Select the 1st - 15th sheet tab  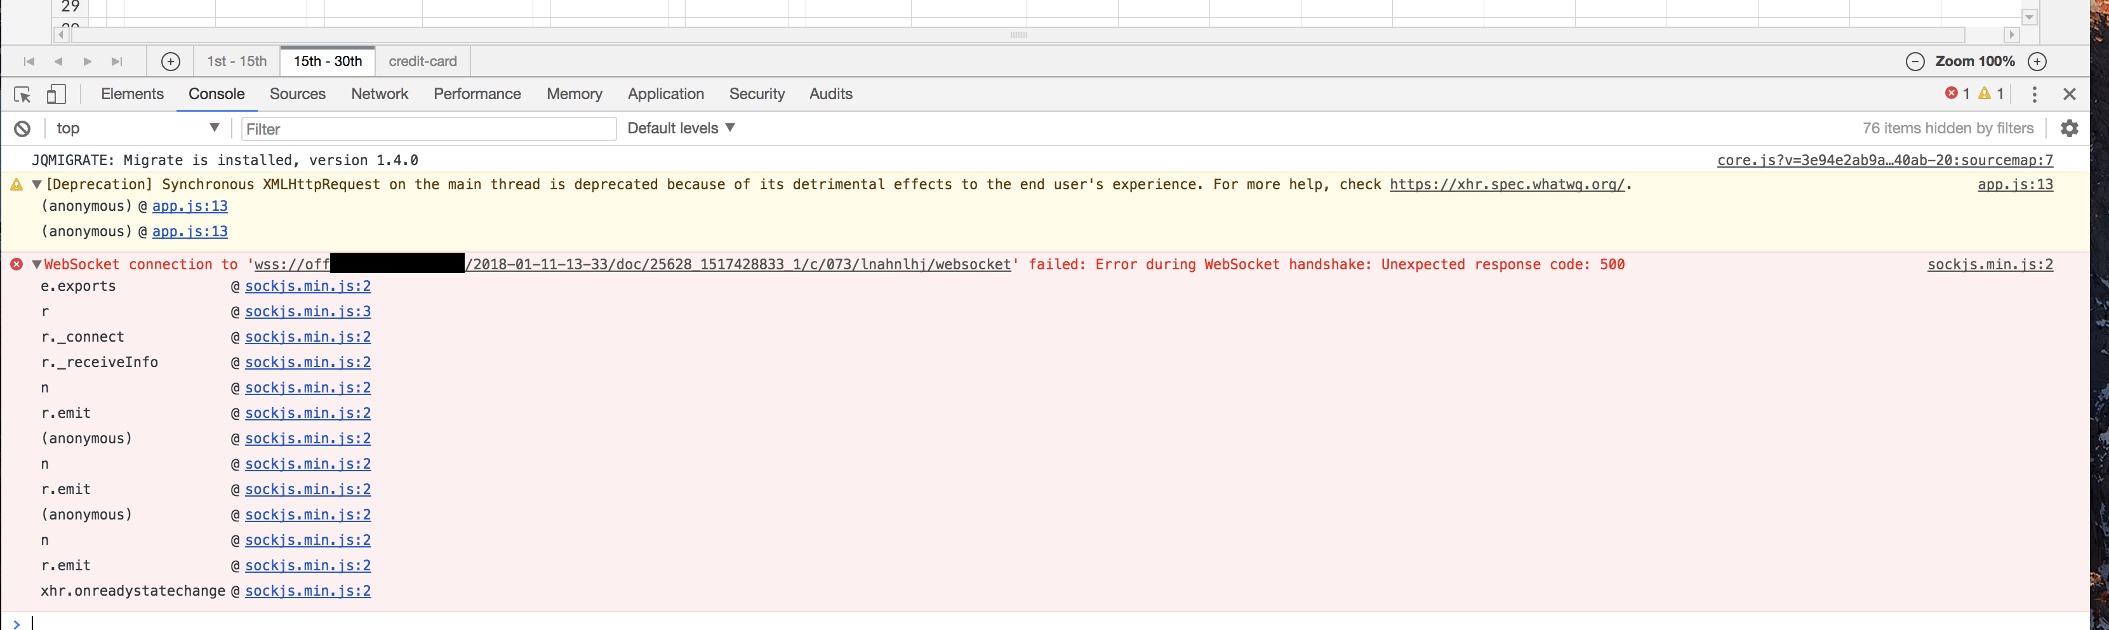point(237,62)
